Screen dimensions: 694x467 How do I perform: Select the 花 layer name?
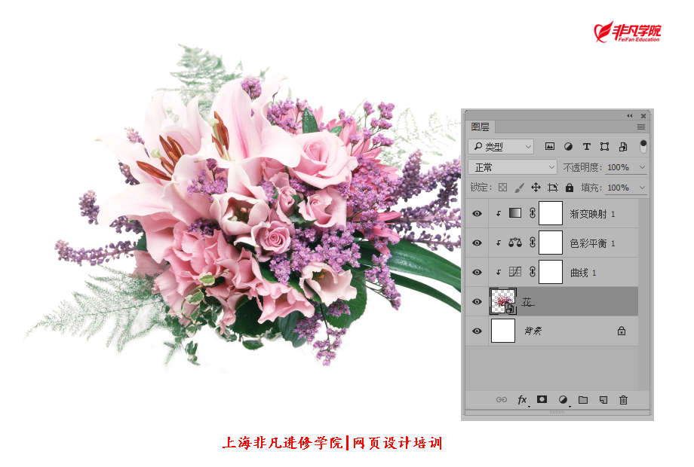pyautogui.click(x=527, y=302)
